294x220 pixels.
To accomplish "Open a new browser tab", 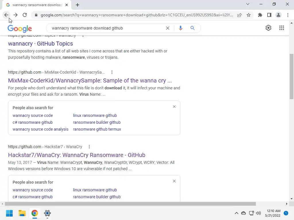I will click(78, 5).
